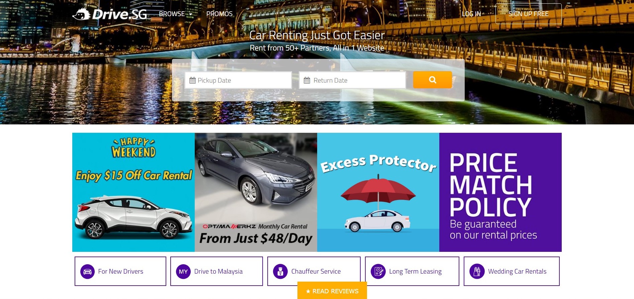Expand the BROWSE dropdown arrow
This screenshot has width=634, height=299.
[x=191, y=14]
